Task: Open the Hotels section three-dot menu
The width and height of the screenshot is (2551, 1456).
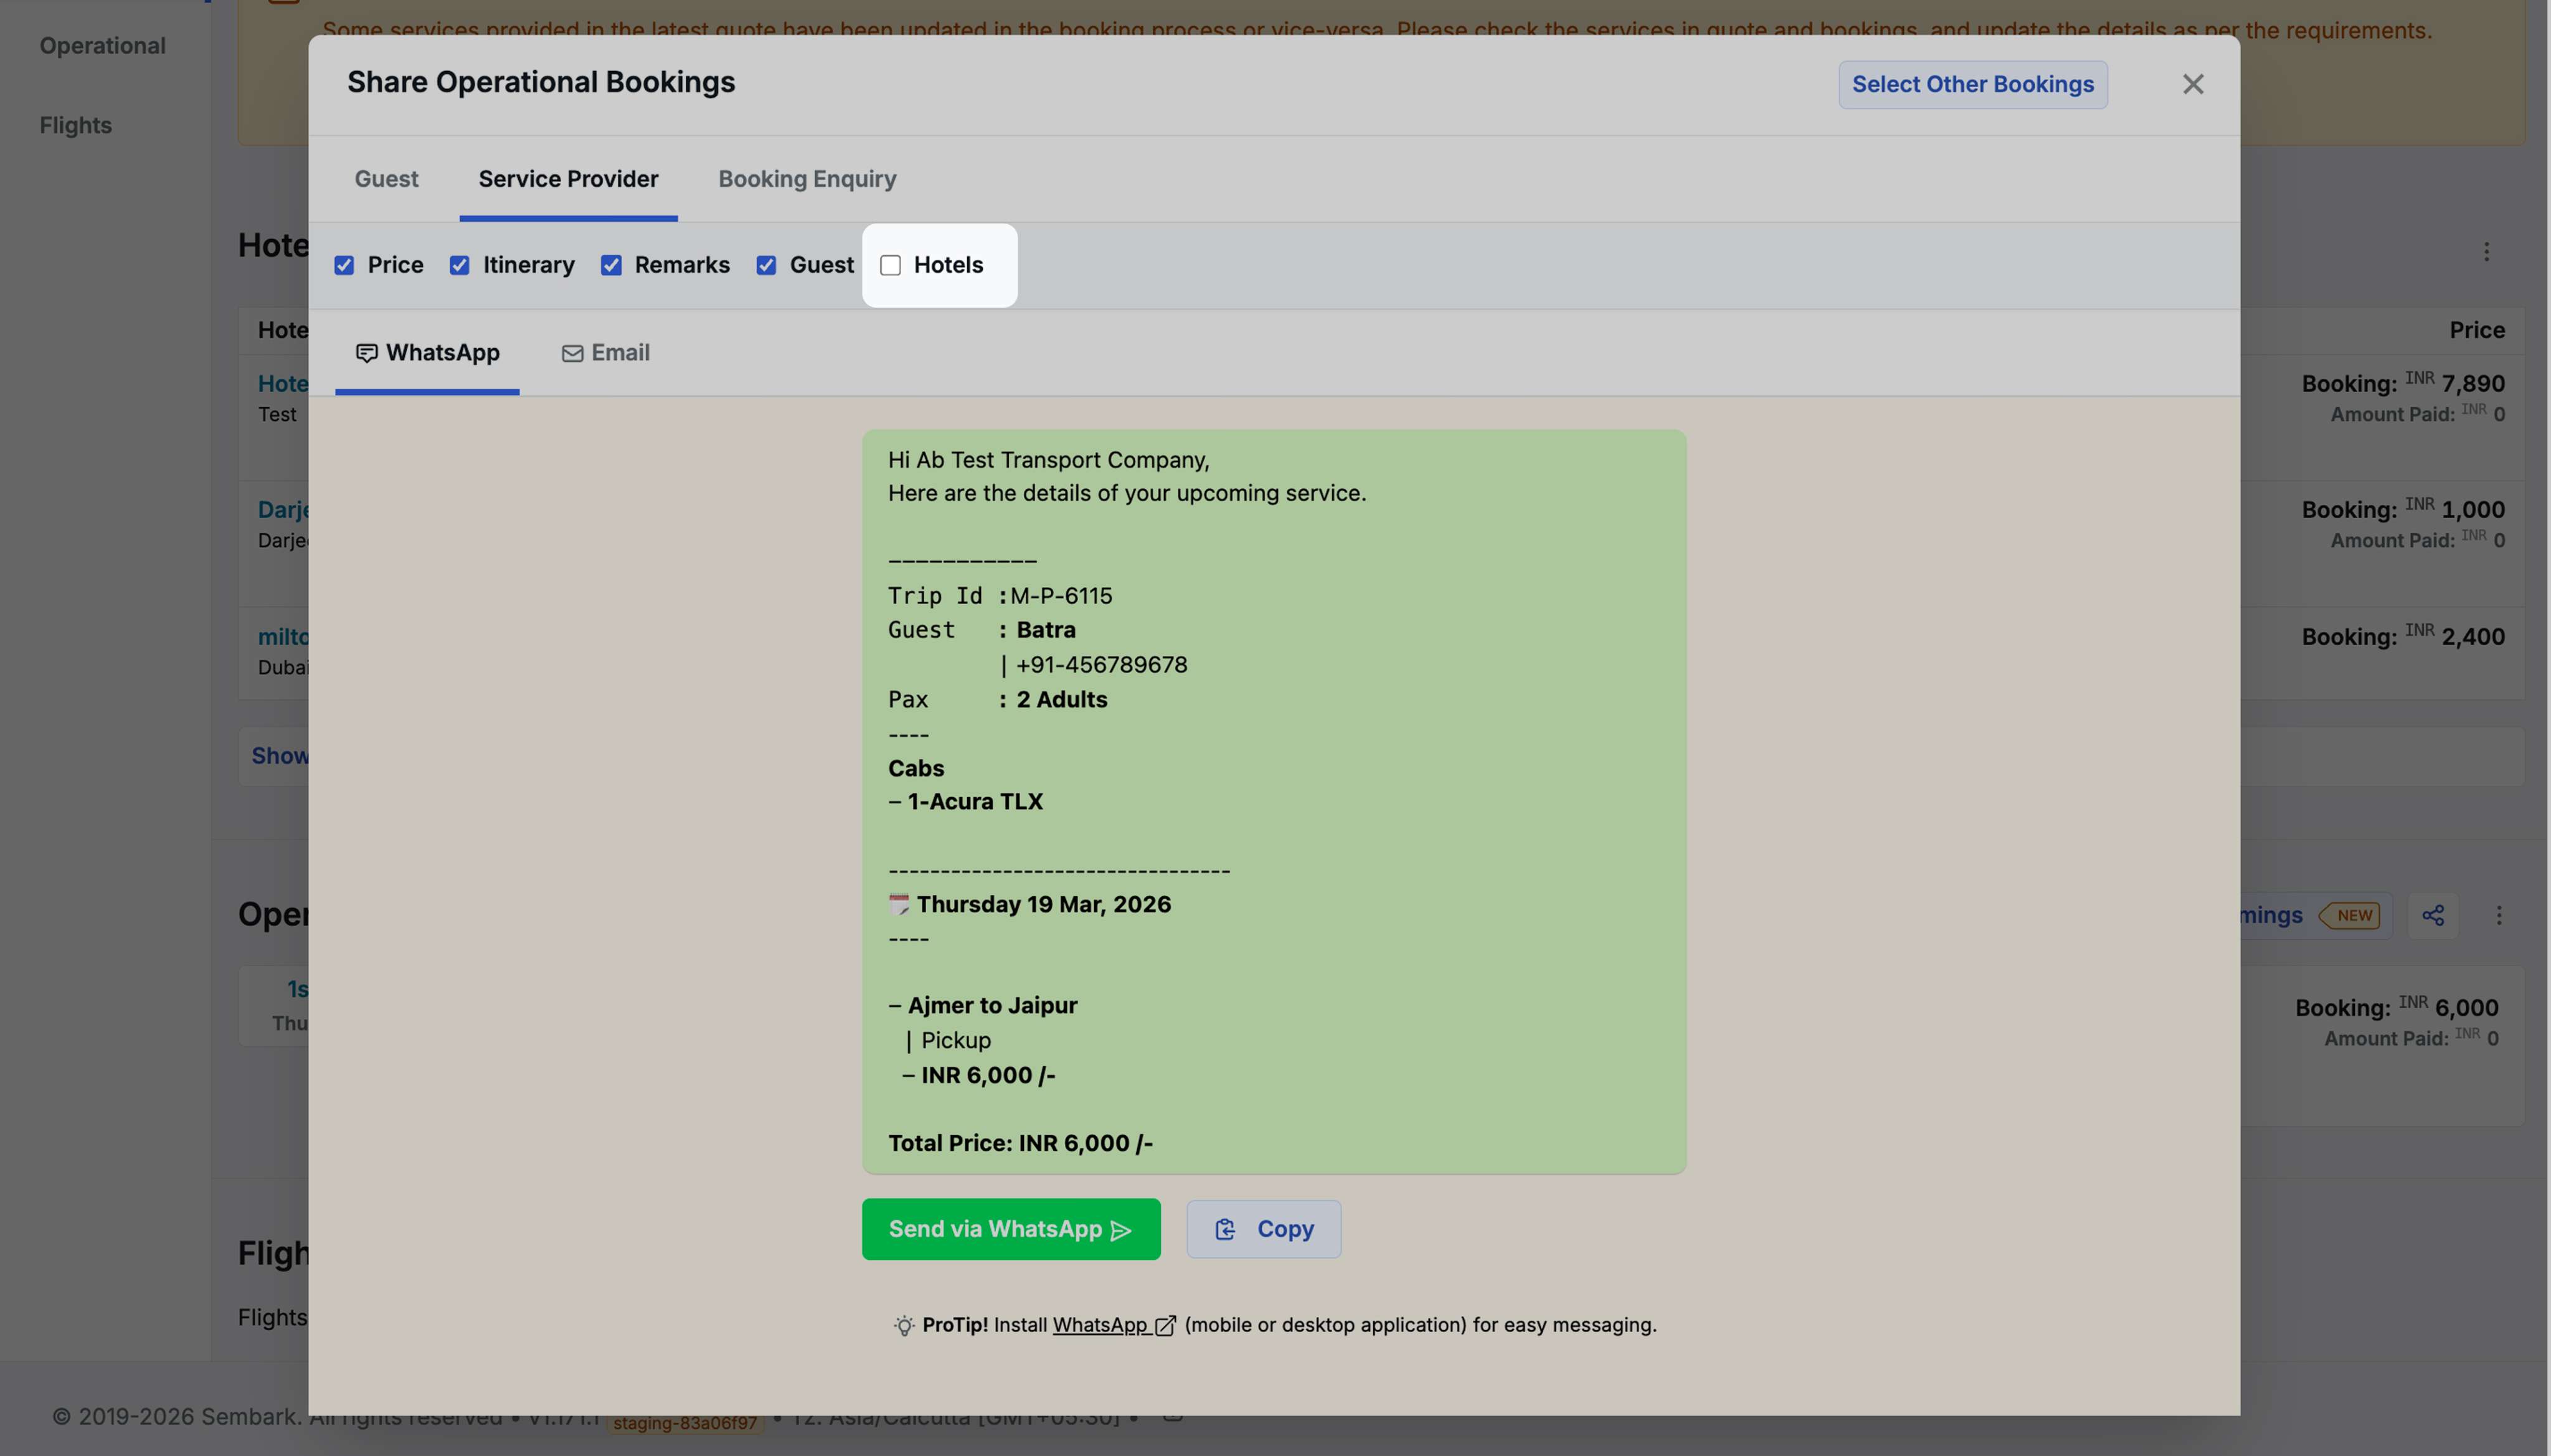Action: coord(2486,252)
